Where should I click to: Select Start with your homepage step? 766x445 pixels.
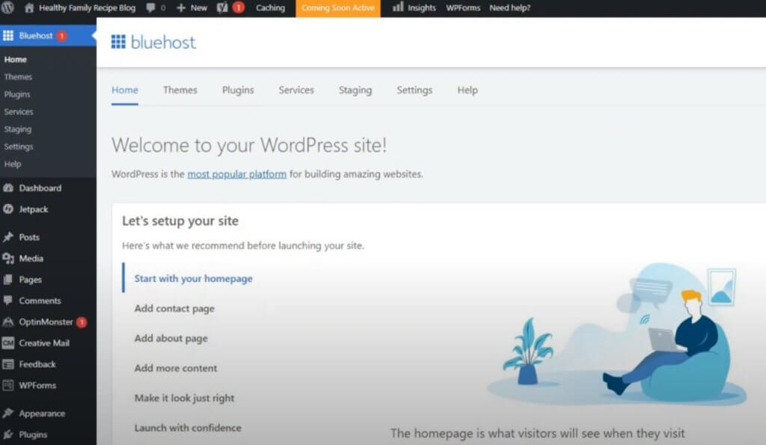point(194,278)
